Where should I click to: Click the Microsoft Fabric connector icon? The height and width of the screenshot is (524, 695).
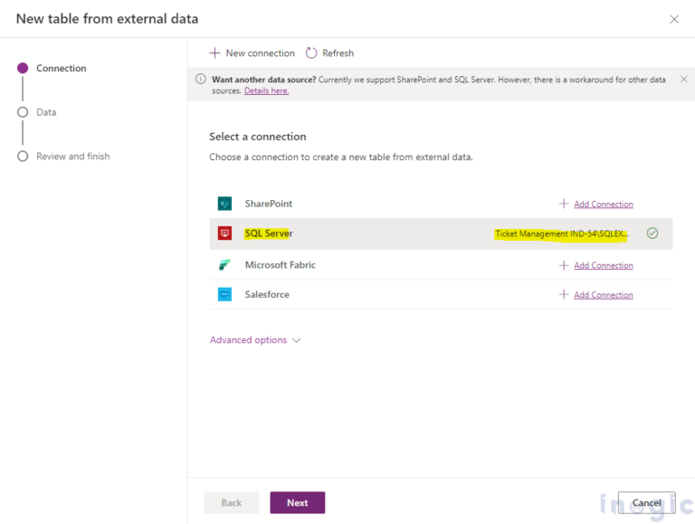[224, 264]
